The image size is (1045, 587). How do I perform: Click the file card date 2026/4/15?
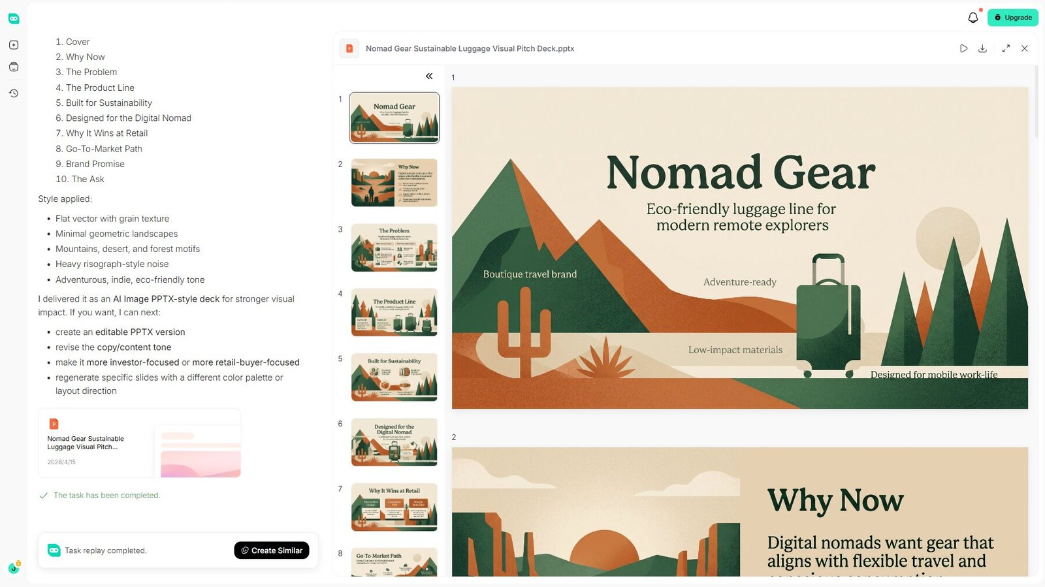pos(61,462)
